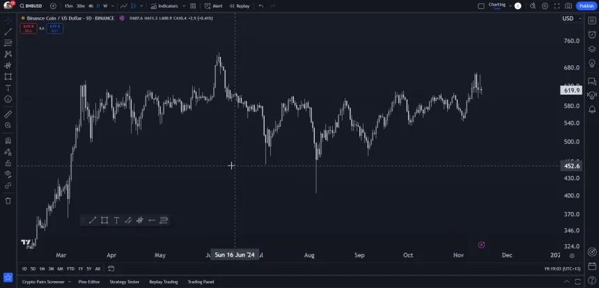Open chart settings hexagon icon
Screen dimensions: 599x288
click(x=545, y=6)
